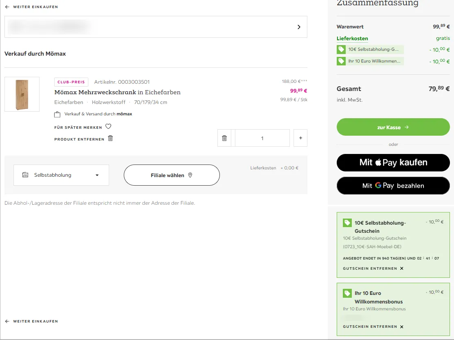Open the Mömax Mehrzweckschrank product thumbnail
The width and height of the screenshot is (454, 340).
(22, 94)
